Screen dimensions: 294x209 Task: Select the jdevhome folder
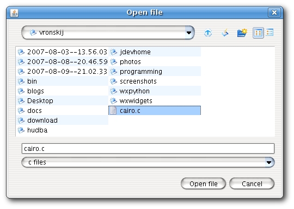pyautogui.click(x=155, y=52)
